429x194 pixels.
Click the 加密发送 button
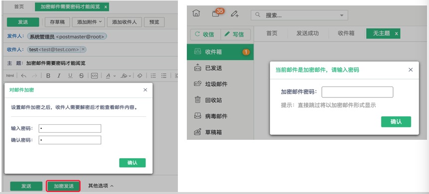coord(63,186)
